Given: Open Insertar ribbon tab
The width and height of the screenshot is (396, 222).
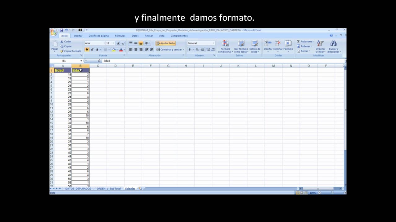Looking at the screenshot, I should point(78,36).
